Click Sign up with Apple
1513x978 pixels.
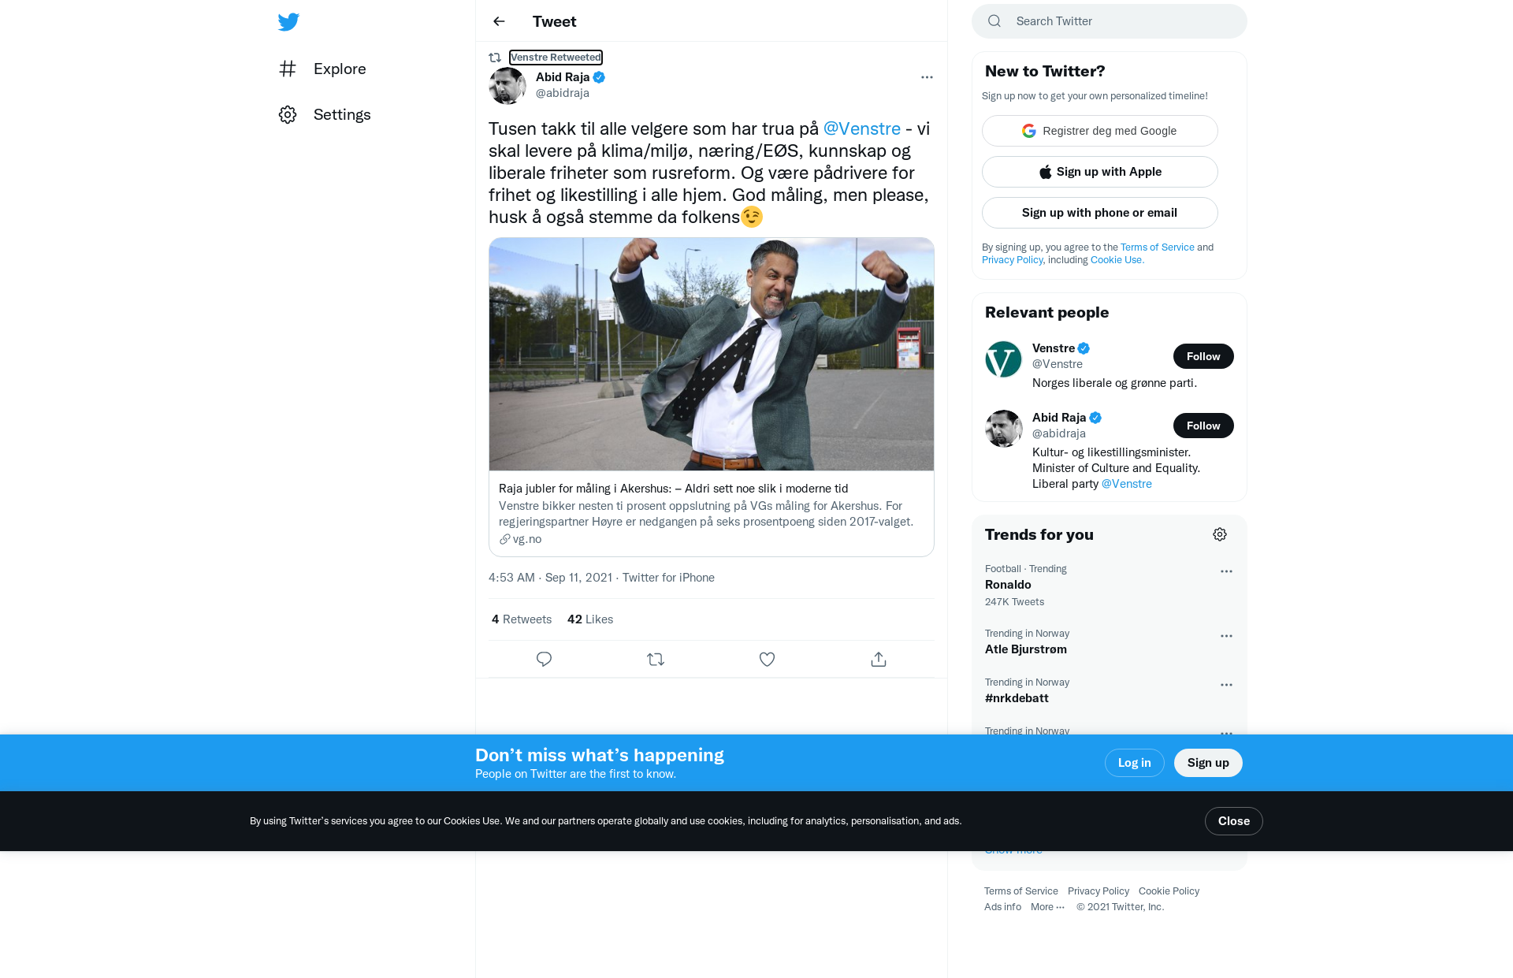(x=1100, y=172)
